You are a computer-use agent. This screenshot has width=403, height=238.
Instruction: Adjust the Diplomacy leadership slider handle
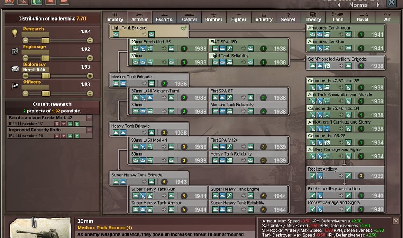(46, 76)
